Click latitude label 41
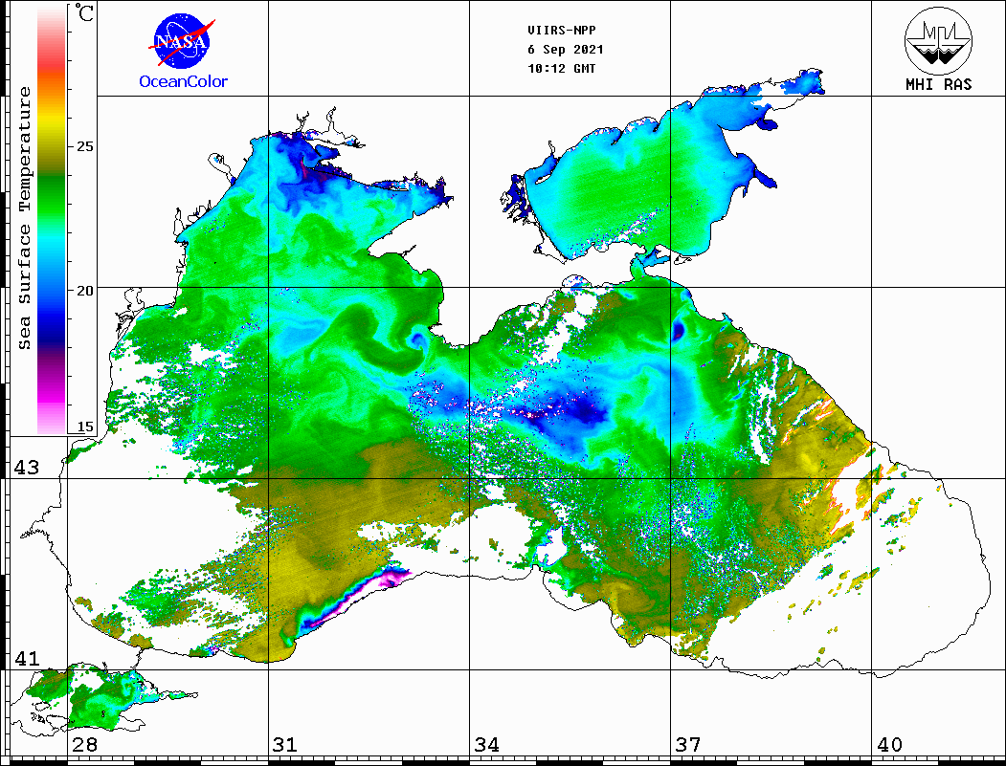 click(x=26, y=658)
